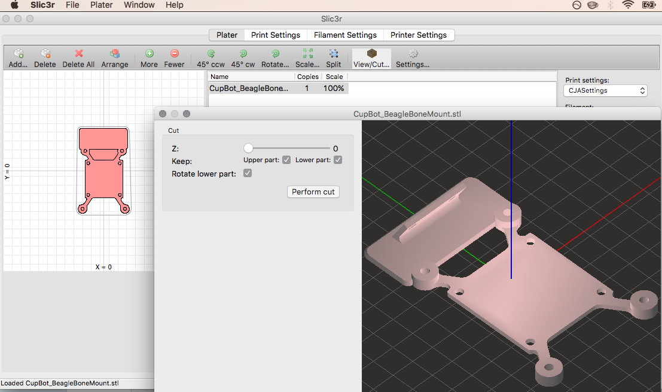Open the Plater menu

click(101, 5)
